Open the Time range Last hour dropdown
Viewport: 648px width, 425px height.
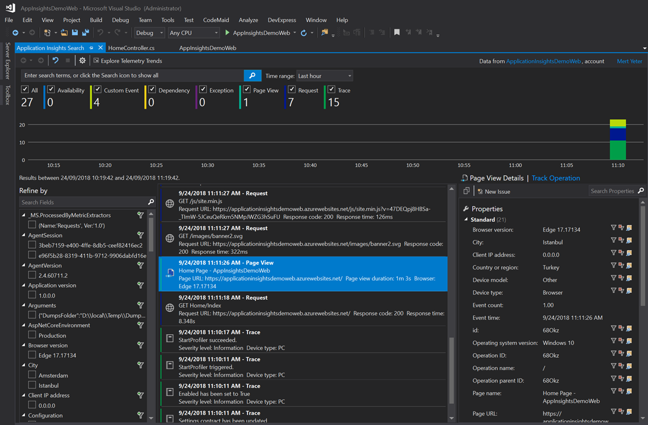(325, 76)
